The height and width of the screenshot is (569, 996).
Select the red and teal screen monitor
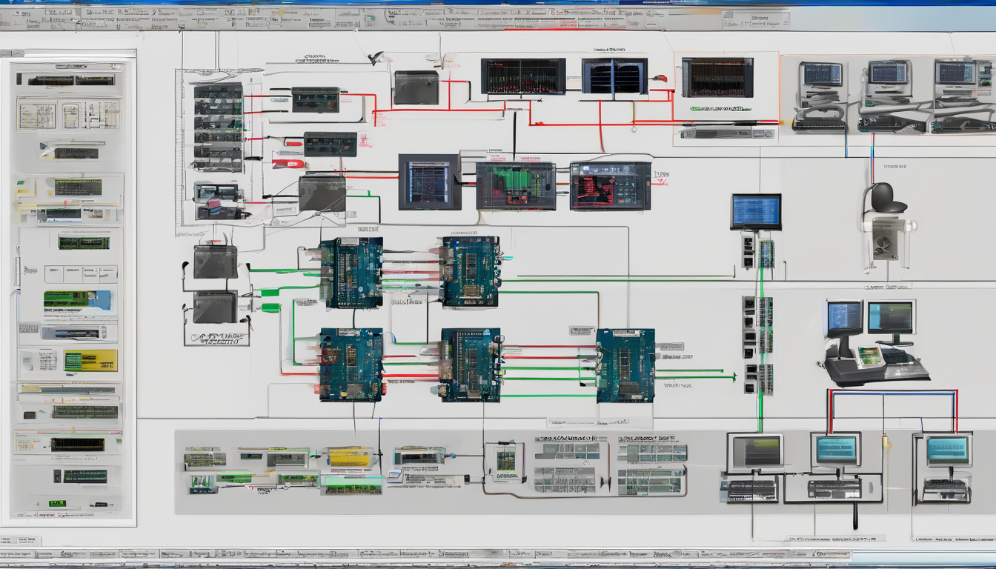[x=610, y=186]
